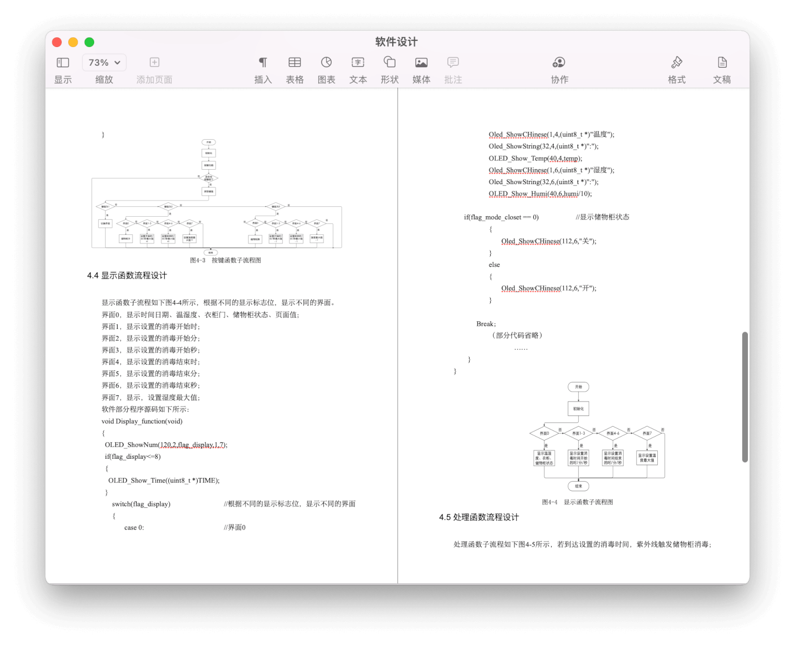The width and height of the screenshot is (795, 645).
Task: Click the OLED_Show_Time code line
Action: (x=164, y=481)
